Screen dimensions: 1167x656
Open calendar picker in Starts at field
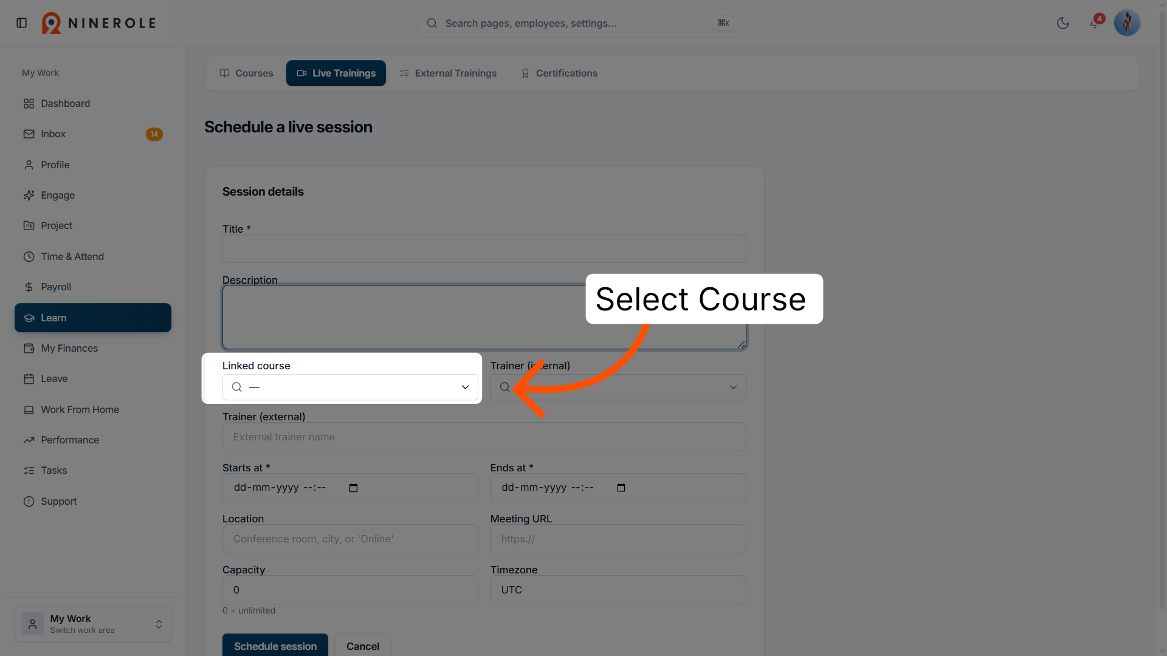point(354,488)
